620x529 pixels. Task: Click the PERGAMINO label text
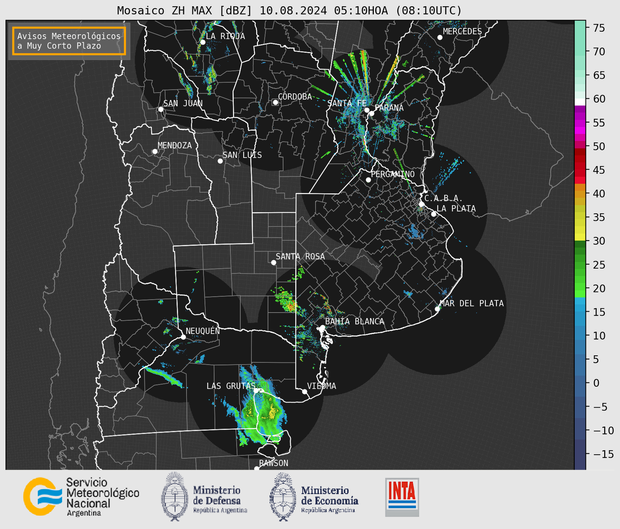point(393,174)
